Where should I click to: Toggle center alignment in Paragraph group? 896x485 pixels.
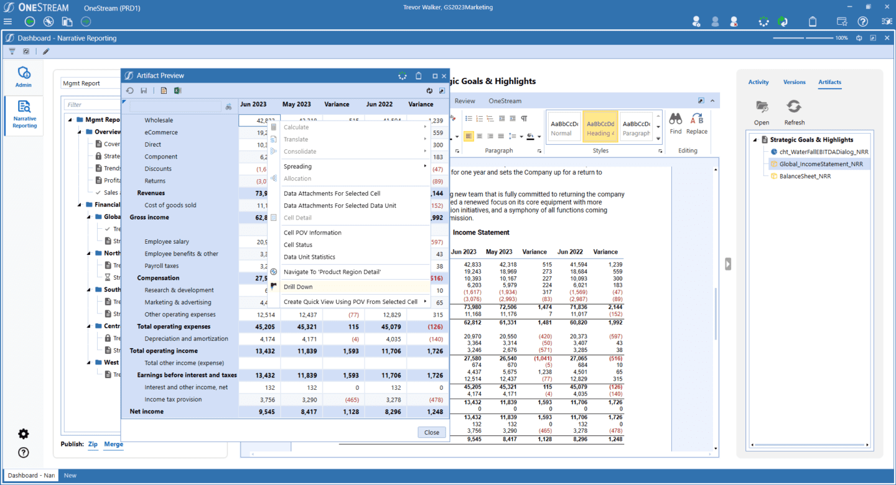tap(480, 136)
